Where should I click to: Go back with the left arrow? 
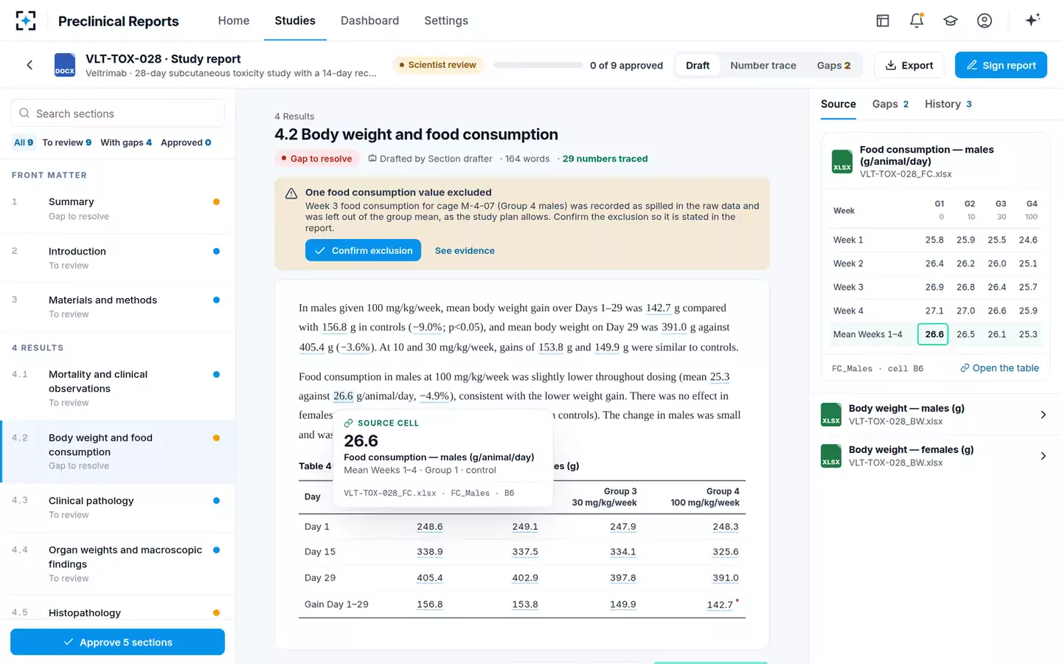(29, 65)
